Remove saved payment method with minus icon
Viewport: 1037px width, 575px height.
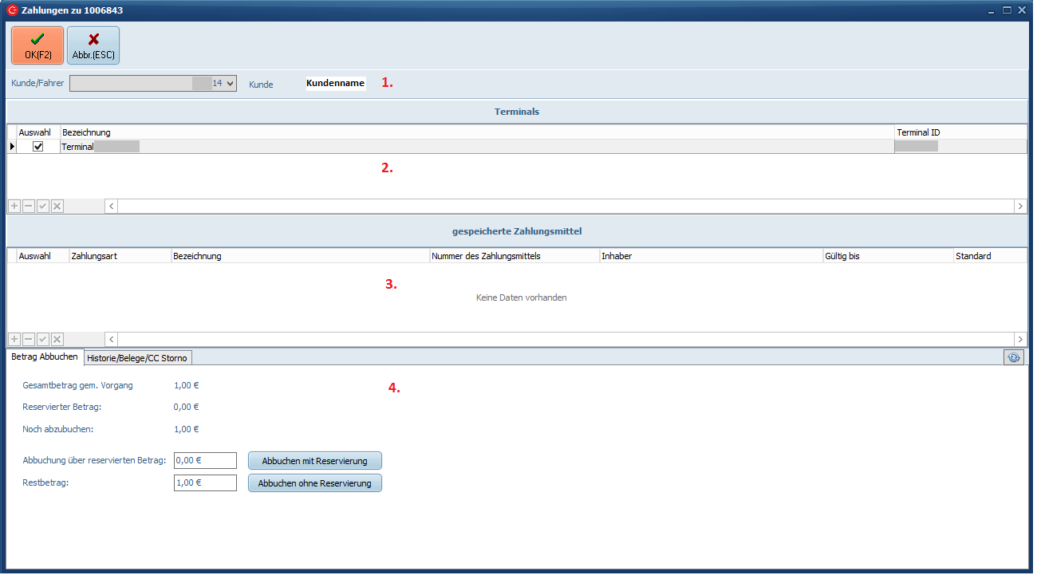click(28, 340)
